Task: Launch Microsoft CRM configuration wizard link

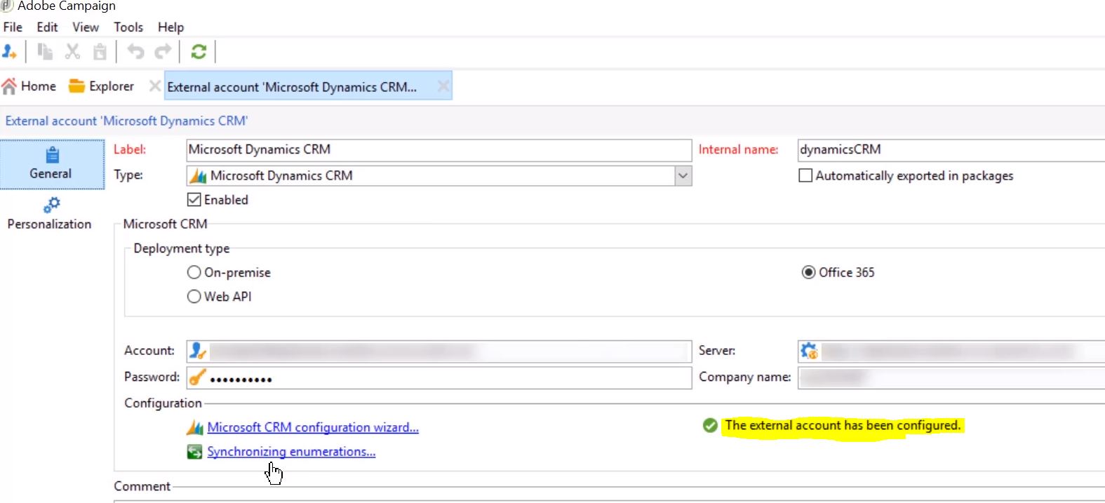Action: [312, 427]
